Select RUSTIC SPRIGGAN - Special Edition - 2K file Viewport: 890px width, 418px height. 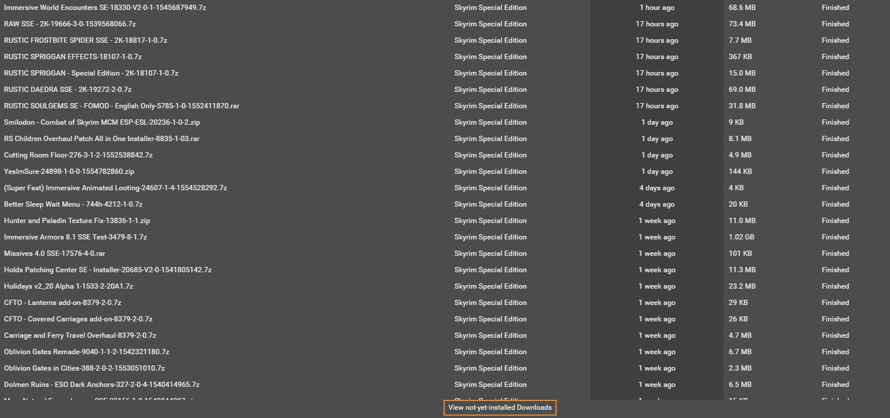[91, 73]
